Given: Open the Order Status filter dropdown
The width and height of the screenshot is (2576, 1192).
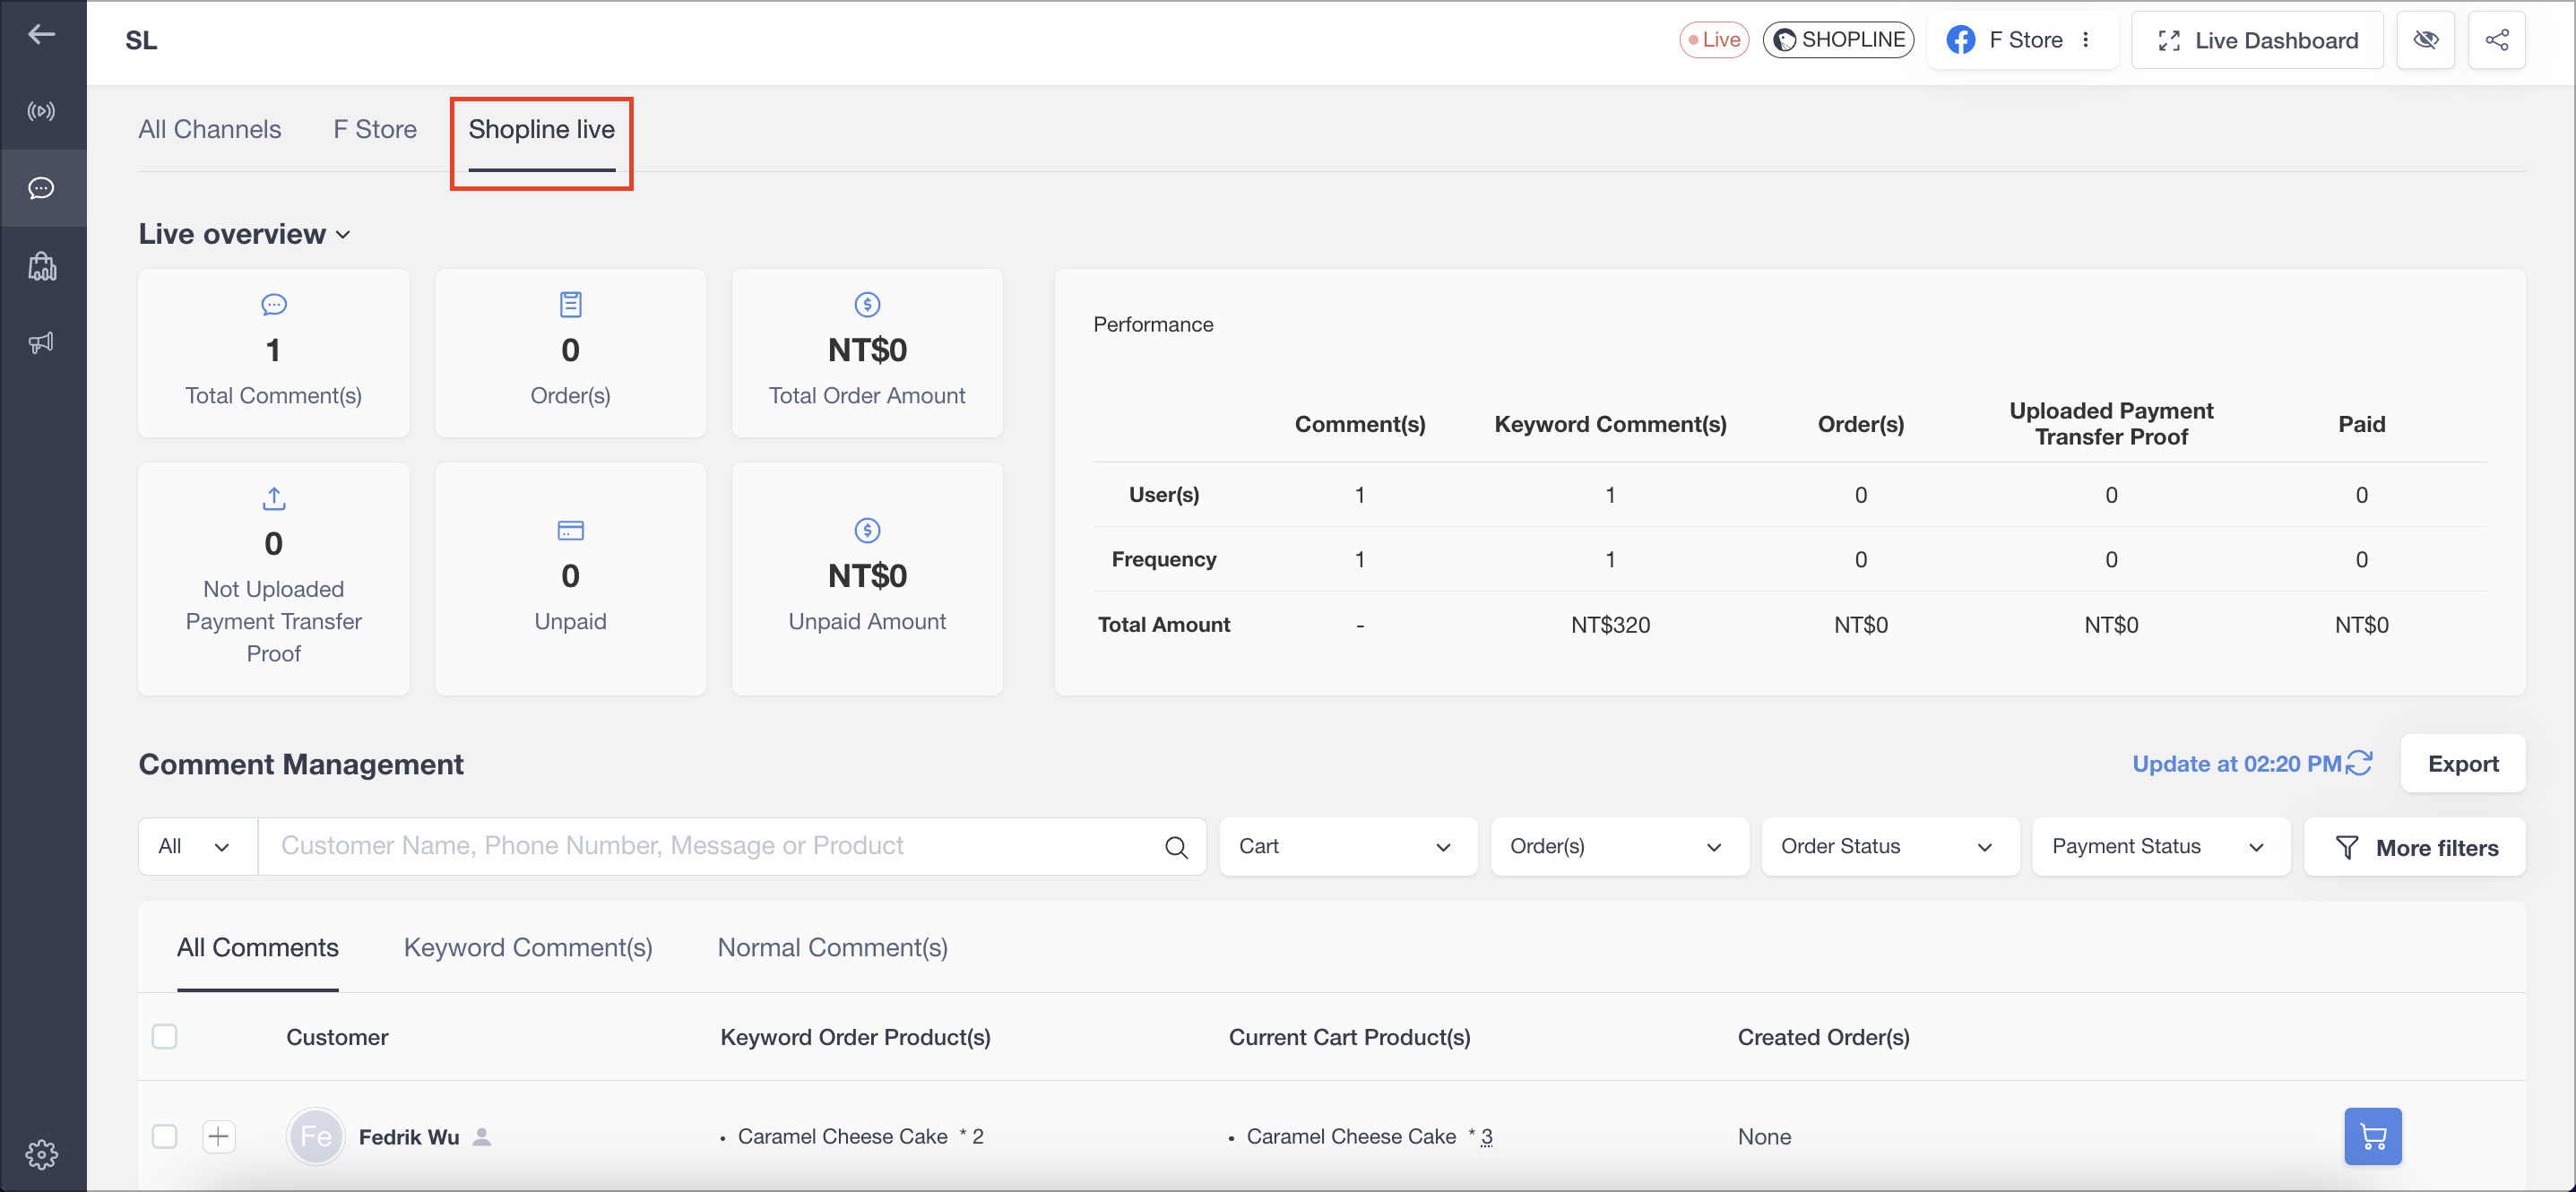Looking at the screenshot, I should 1889,846.
